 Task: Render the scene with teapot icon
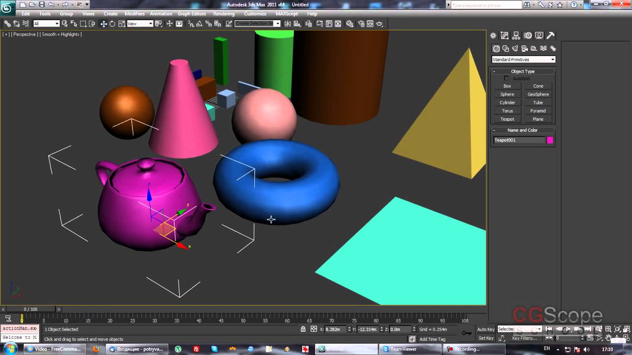(379, 24)
